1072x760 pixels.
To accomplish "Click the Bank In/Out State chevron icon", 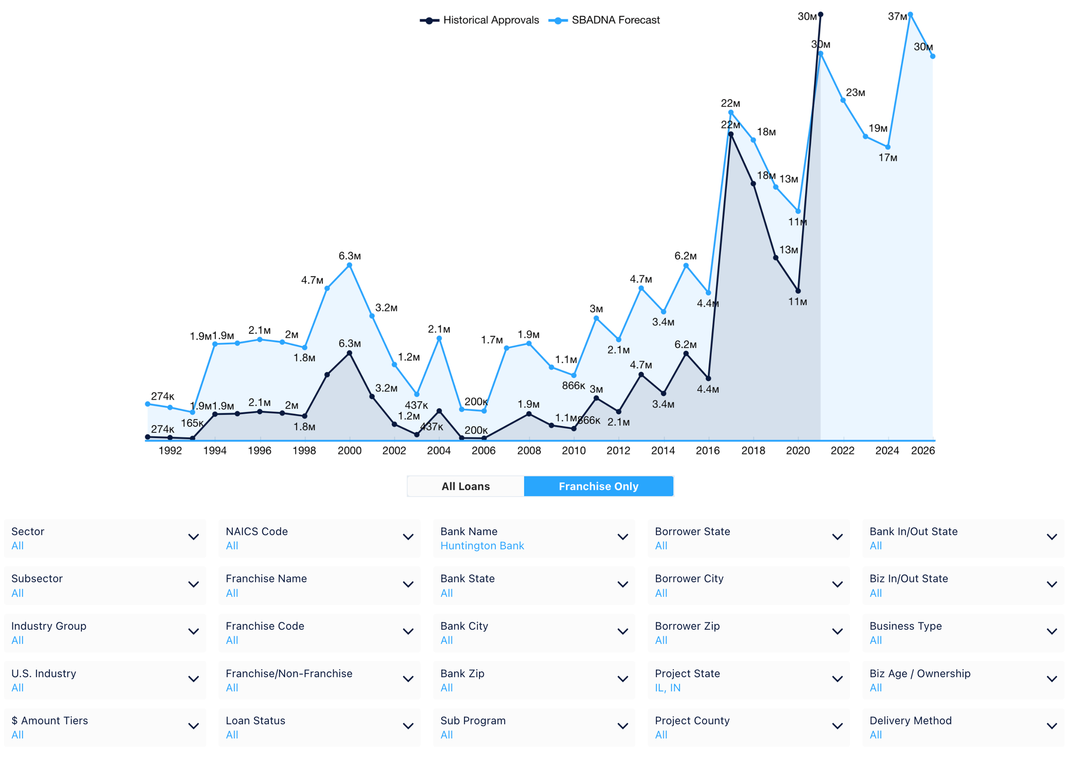I will (x=1051, y=537).
